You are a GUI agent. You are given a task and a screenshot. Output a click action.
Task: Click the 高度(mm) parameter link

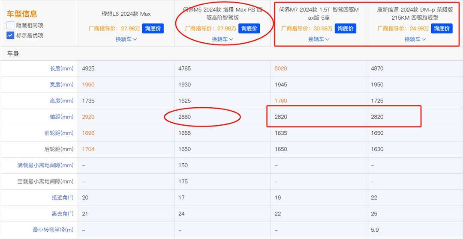(x=61, y=100)
